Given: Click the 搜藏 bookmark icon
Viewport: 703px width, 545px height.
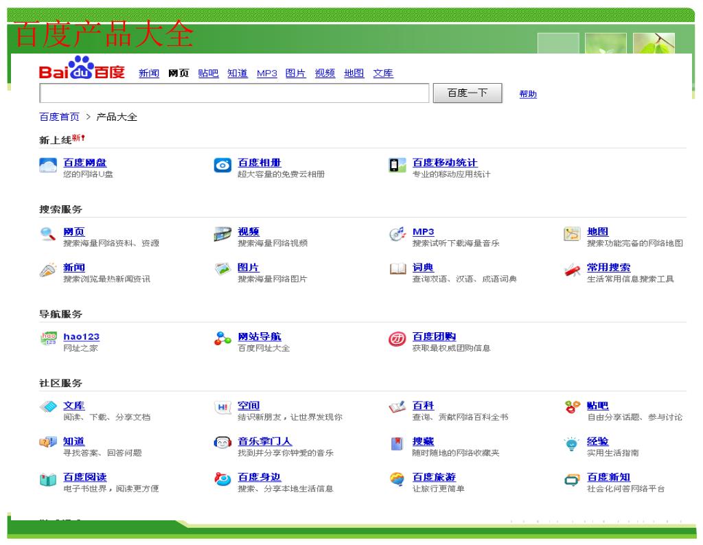Looking at the screenshot, I should click(x=397, y=443).
